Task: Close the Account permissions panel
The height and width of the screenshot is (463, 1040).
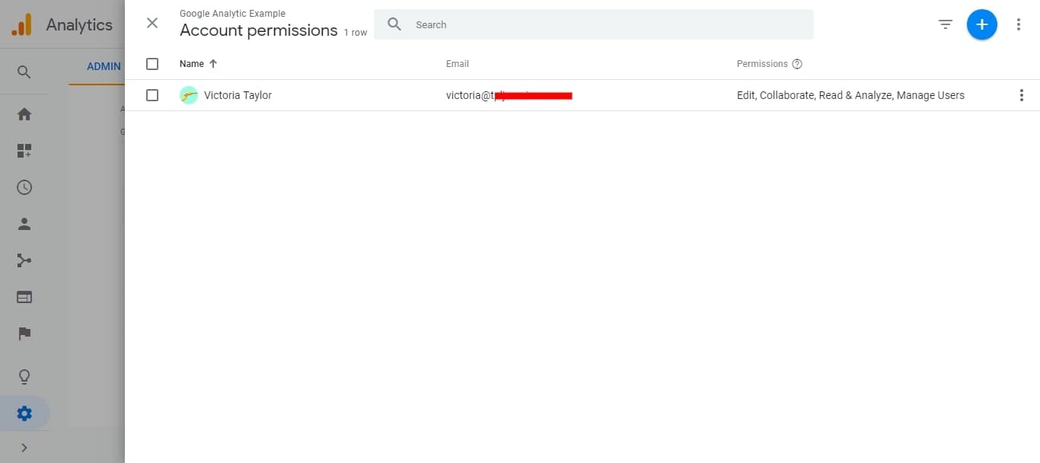Action: 152,23
